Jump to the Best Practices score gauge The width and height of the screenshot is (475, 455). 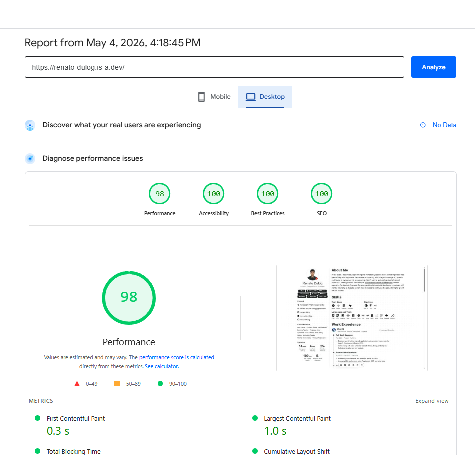pos(268,199)
